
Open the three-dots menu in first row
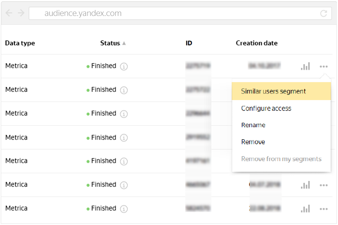click(x=324, y=66)
